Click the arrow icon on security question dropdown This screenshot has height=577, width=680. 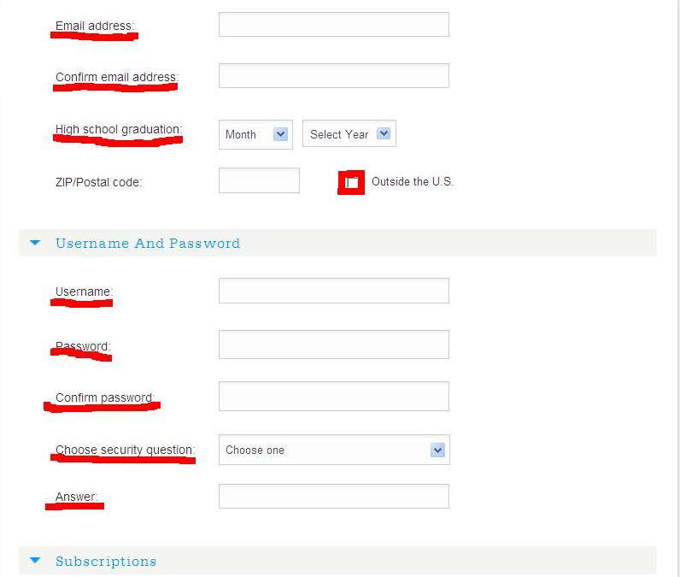pos(437,450)
